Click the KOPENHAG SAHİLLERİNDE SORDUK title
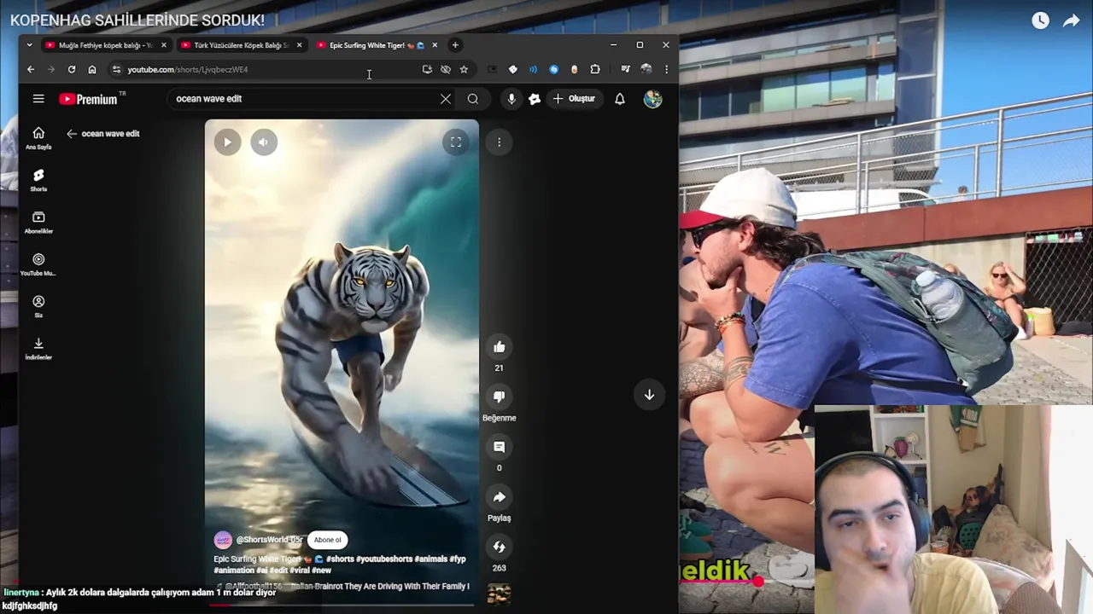This screenshot has width=1093, height=614. point(137,20)
